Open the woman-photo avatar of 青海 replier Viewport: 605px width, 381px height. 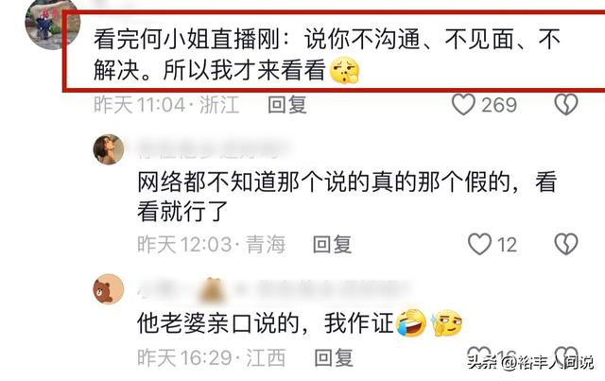coord(109,149)
